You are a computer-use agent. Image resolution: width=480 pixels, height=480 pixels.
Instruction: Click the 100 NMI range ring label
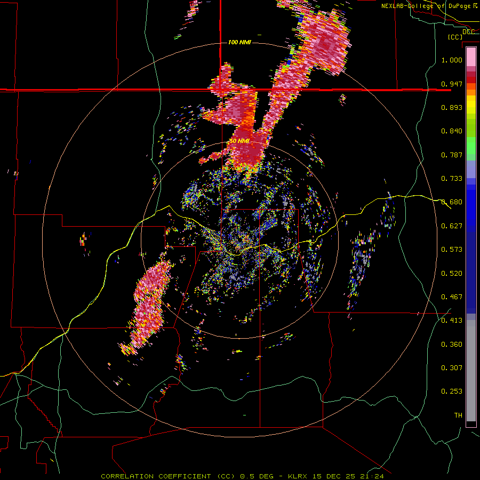[239, 42]
